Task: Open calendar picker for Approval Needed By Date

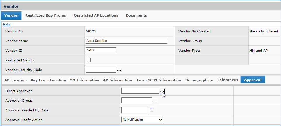Action: (x=152, y=110)
